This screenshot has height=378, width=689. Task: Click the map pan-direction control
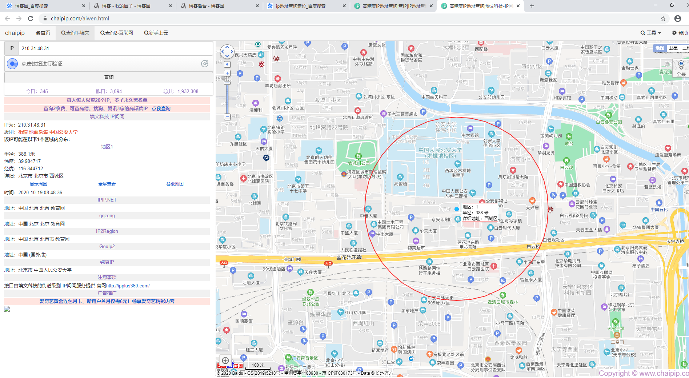pyautogui.click(x=227, y=52)
